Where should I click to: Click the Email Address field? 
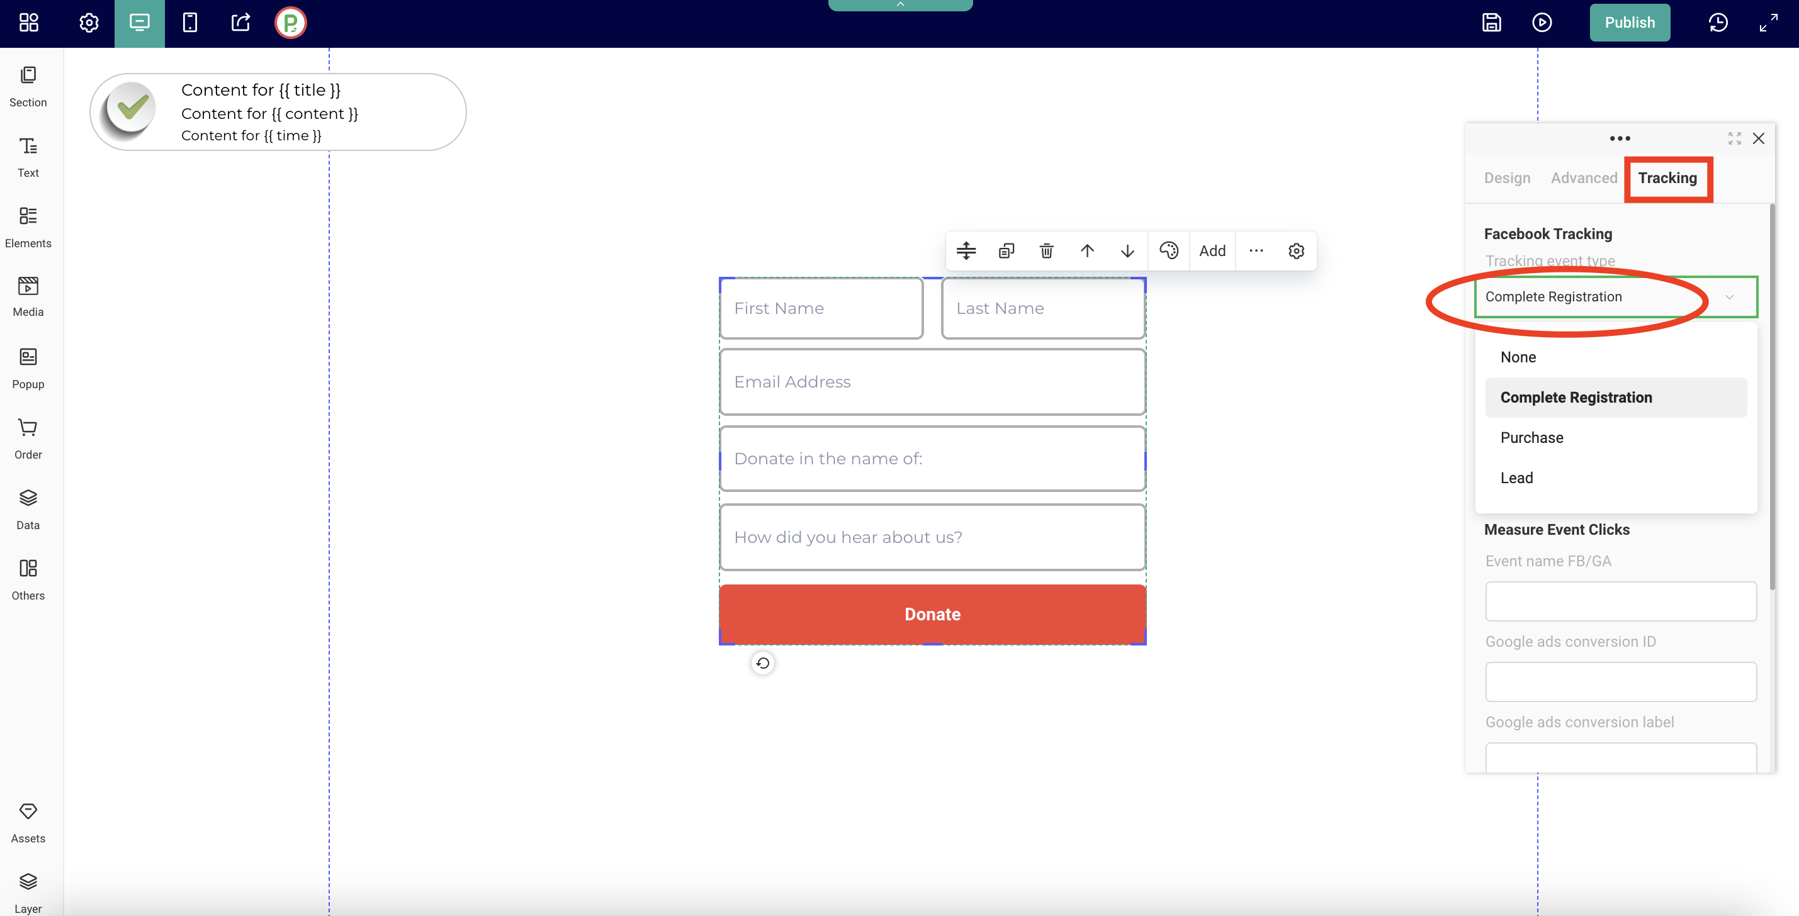(x=932, y=382)
